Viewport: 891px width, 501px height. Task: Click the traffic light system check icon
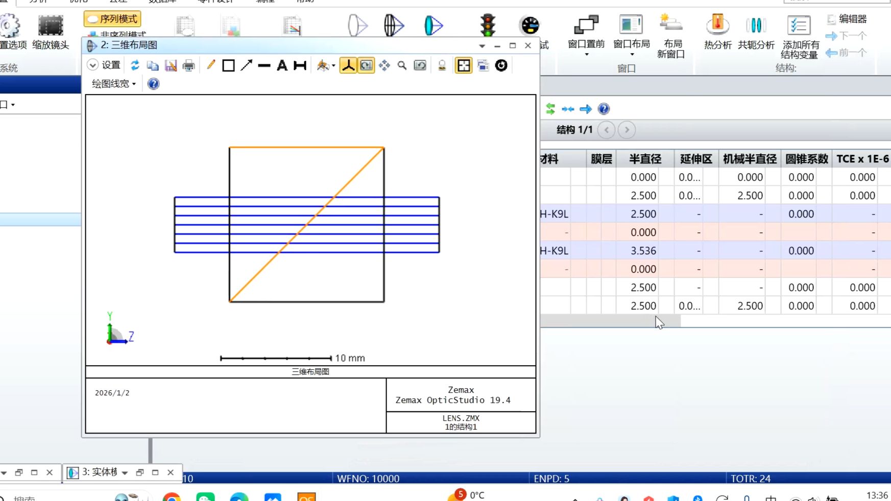coord(488,25)
